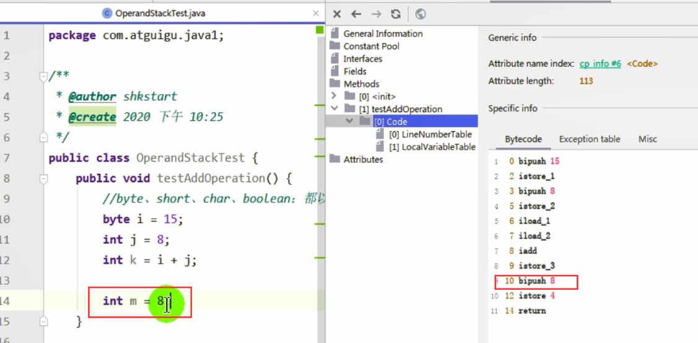Viewport: 698px width, 343px height.
Task: Click the class file icon on OperandStackTest.java tab
Action: pos(107,14)
